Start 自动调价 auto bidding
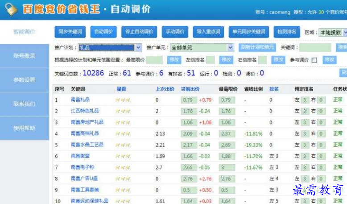347x204 pixels. [x=103, y=32]
